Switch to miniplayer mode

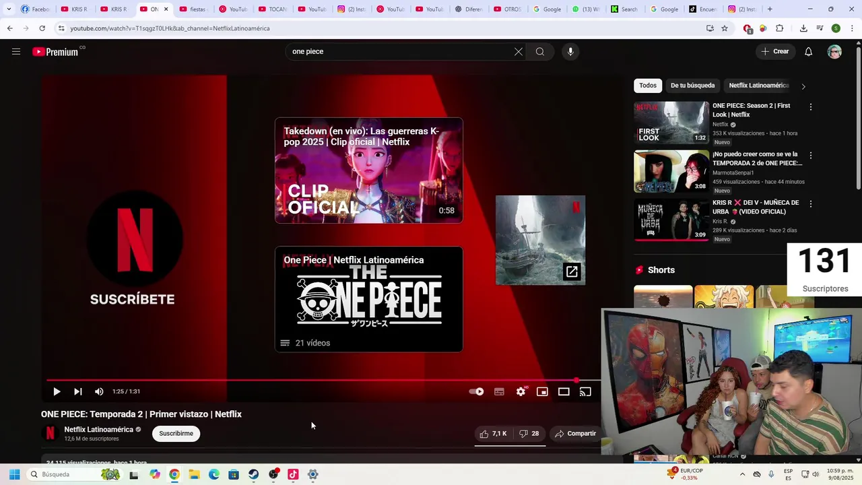542,391
